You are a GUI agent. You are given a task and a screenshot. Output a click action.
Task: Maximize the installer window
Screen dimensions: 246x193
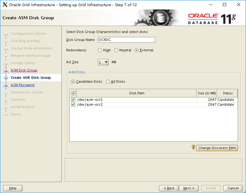[225, 5]
